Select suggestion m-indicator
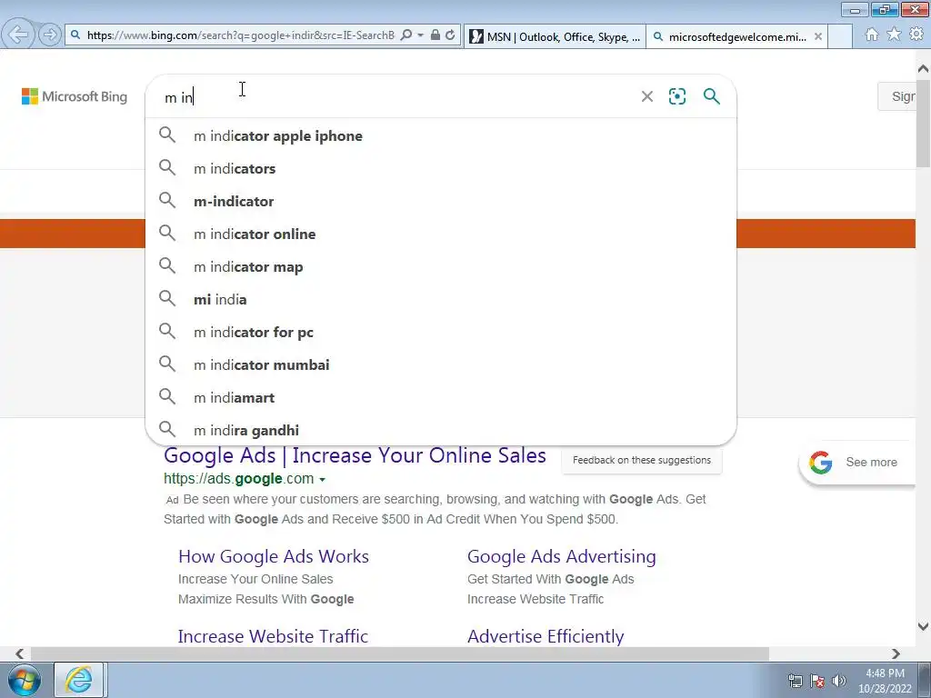The width and height of the screenshot is (931, 698). pos(441,201)
